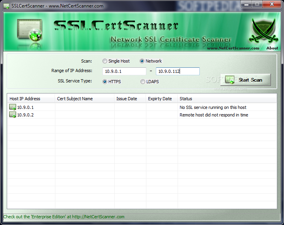Click 'Remote host did not respond in time'
The width and height of the screenshot is (284, 225).
pyautogui.click(x=214, y=115)
